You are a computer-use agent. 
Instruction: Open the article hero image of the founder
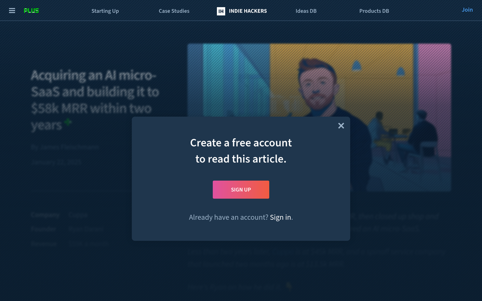[319, 118]
